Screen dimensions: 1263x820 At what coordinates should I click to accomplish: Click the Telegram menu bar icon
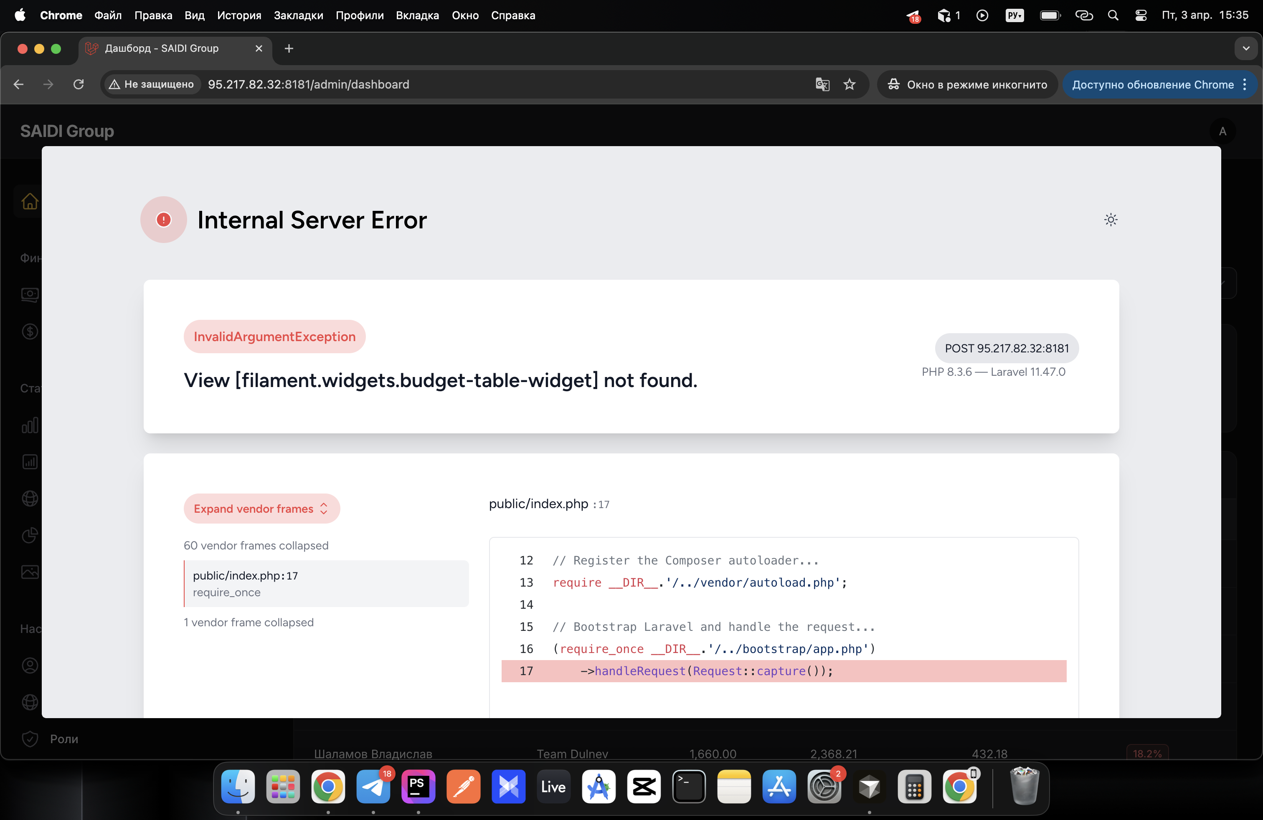(913, 16)
